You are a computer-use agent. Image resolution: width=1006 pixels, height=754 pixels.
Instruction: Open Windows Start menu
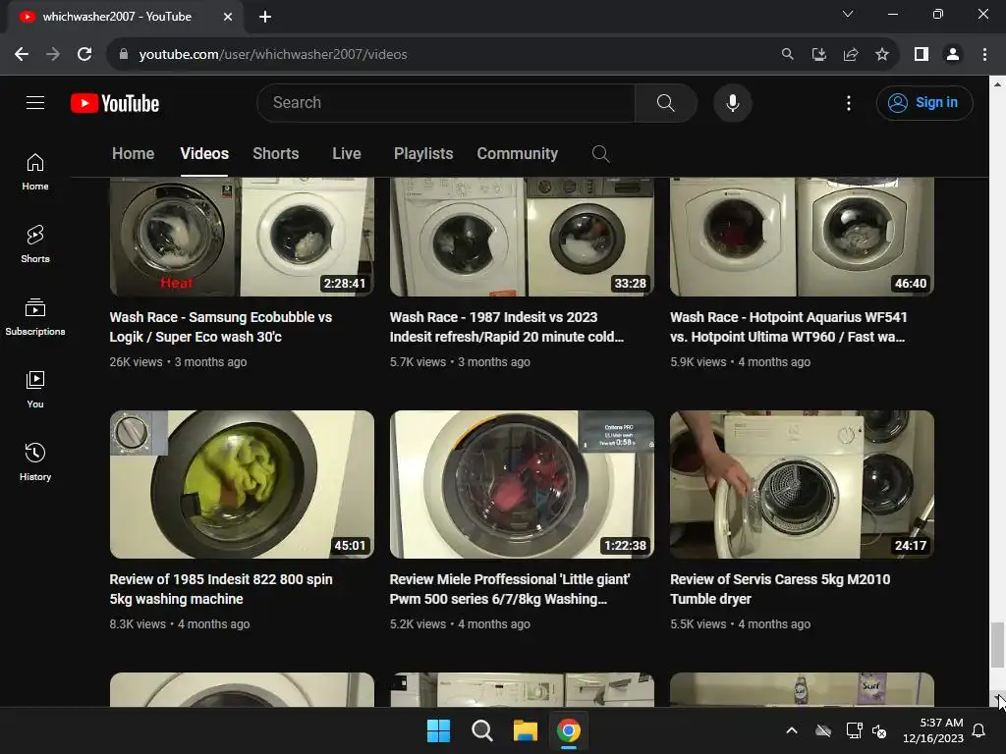click(x=439, y=730)
